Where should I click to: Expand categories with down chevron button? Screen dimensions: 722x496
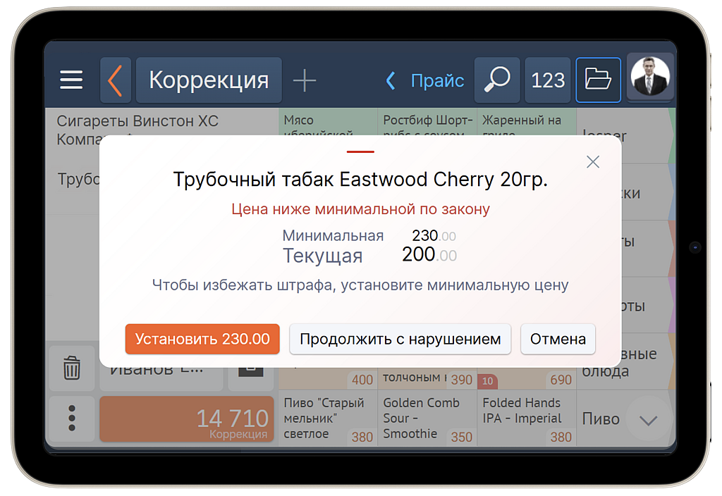coord(647,419)
